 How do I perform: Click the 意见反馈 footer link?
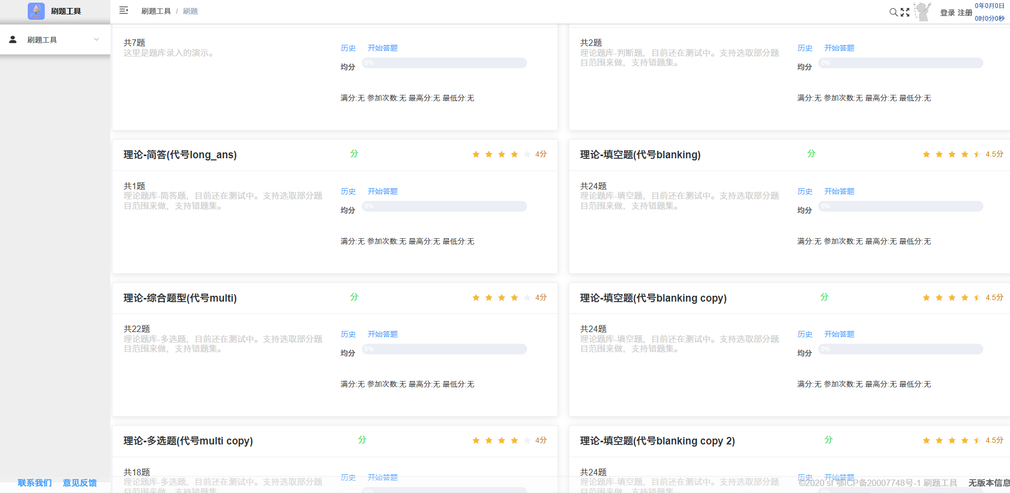80,483
